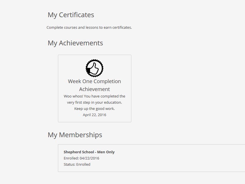The height and width of the screenshot is (184, 245).
Task: Click the word 'Achievement' below Week One Completion
Action: [94, 89]
